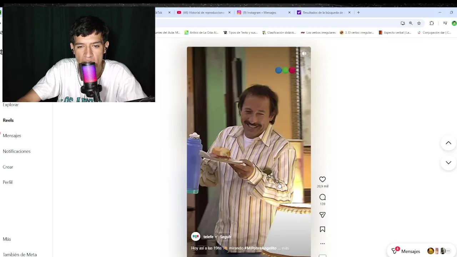
Task: Toggle the reel's sound with the speaker icon
Action: point(304,54)
